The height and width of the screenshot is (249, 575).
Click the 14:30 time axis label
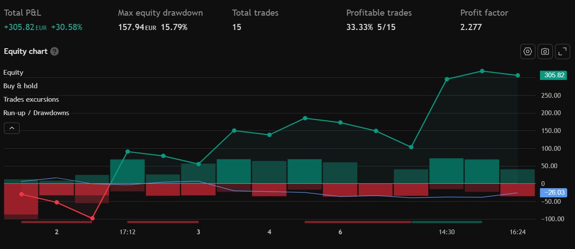click(447, 232)
